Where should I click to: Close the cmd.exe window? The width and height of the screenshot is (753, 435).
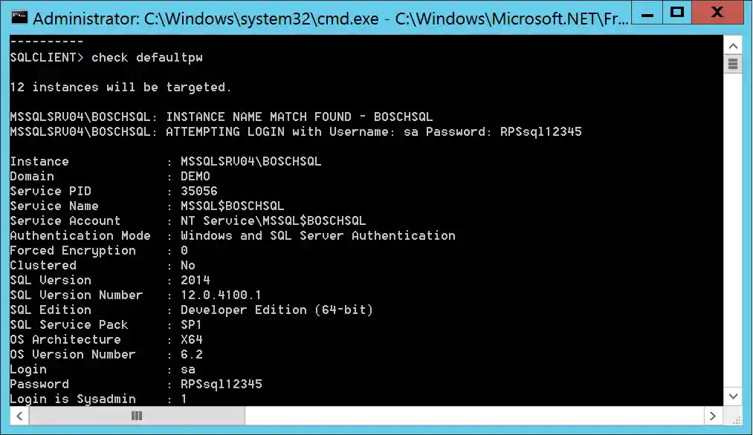(x=717, y=13)
